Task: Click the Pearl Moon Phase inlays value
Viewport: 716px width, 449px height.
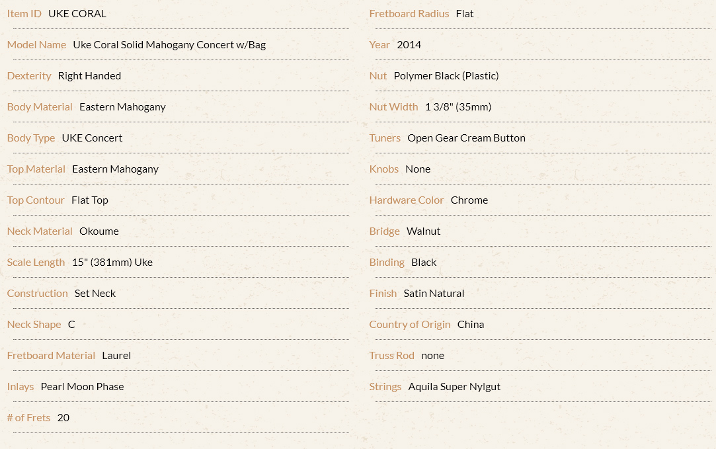Action: point(82,386)
